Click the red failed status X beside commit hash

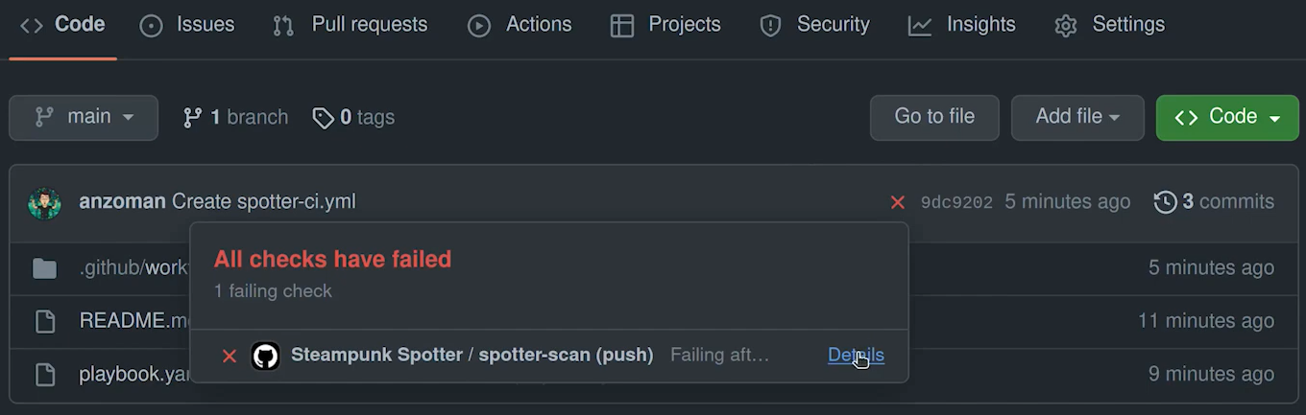tap(898, 202)
